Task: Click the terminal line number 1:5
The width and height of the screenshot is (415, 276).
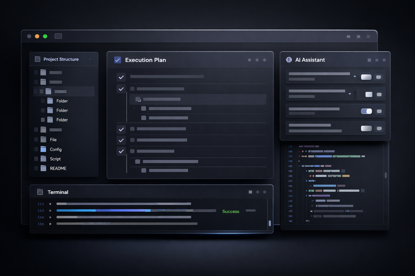Action: click(x=41, y=224)
